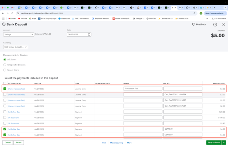Check the SR Bookstore $100.00 payment
Screen dimensions: 228x147
point(5,117)
